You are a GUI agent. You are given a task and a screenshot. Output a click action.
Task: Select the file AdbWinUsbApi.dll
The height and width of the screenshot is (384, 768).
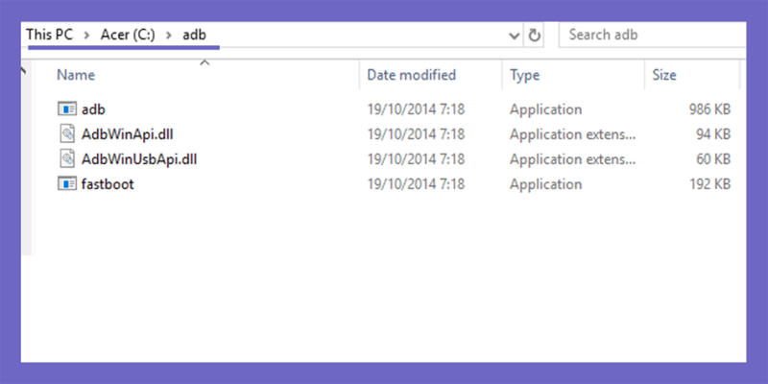pos(139,159)
